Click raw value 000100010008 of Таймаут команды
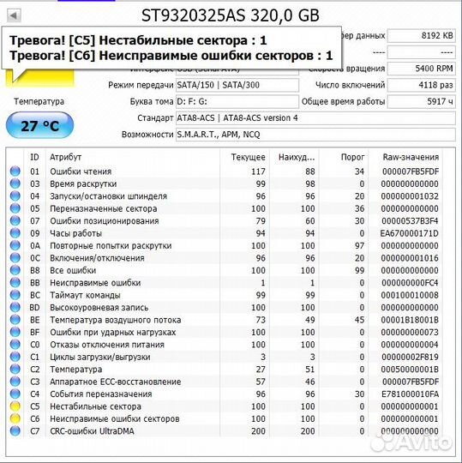Screen dimensions: 462x463 (x=410, y=295)
